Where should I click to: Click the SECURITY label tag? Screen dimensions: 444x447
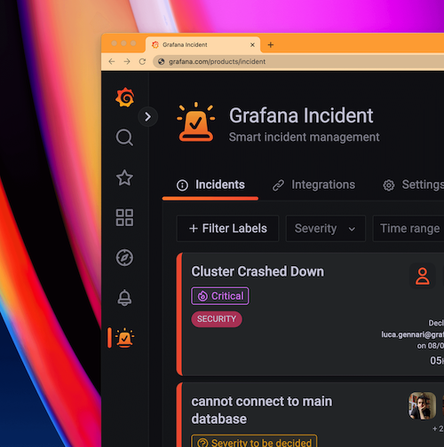click(x=217, y=319)
